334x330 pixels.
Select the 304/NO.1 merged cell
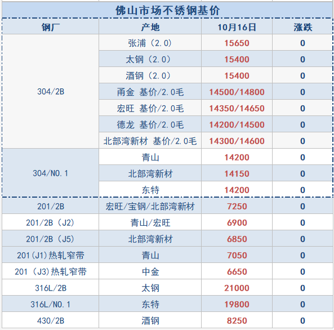tap(51, 173)
